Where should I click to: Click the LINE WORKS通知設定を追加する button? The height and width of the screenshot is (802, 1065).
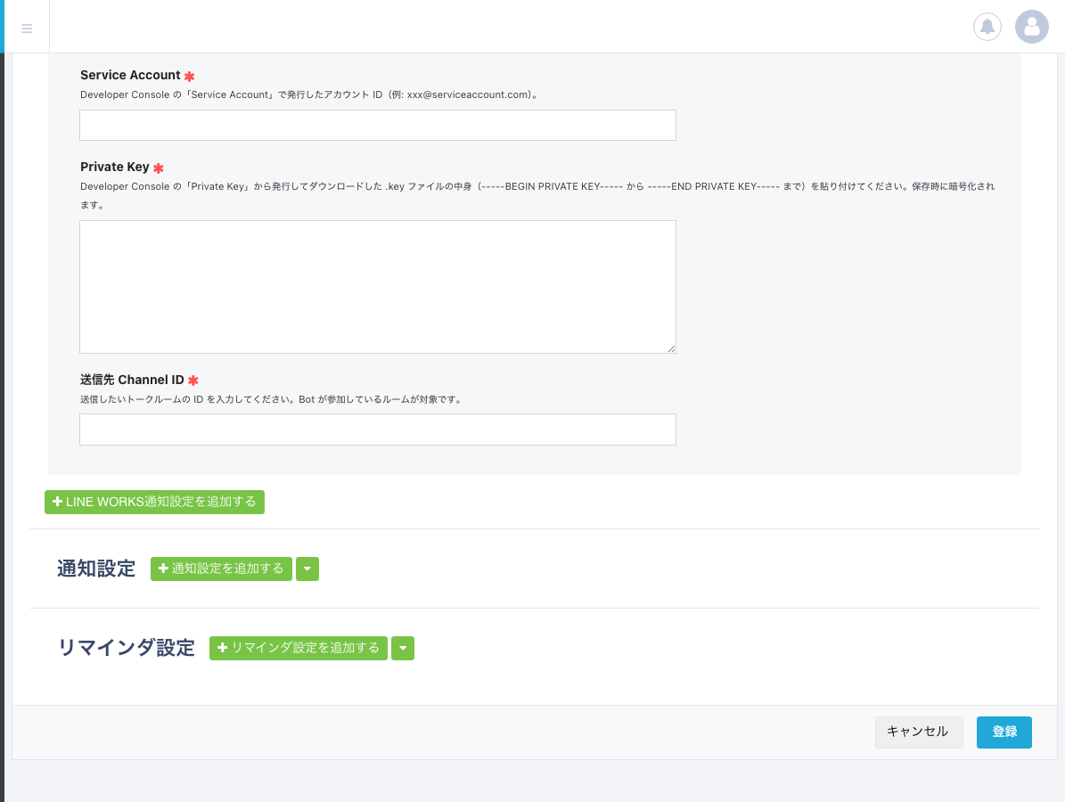click(x=154, y=502)
